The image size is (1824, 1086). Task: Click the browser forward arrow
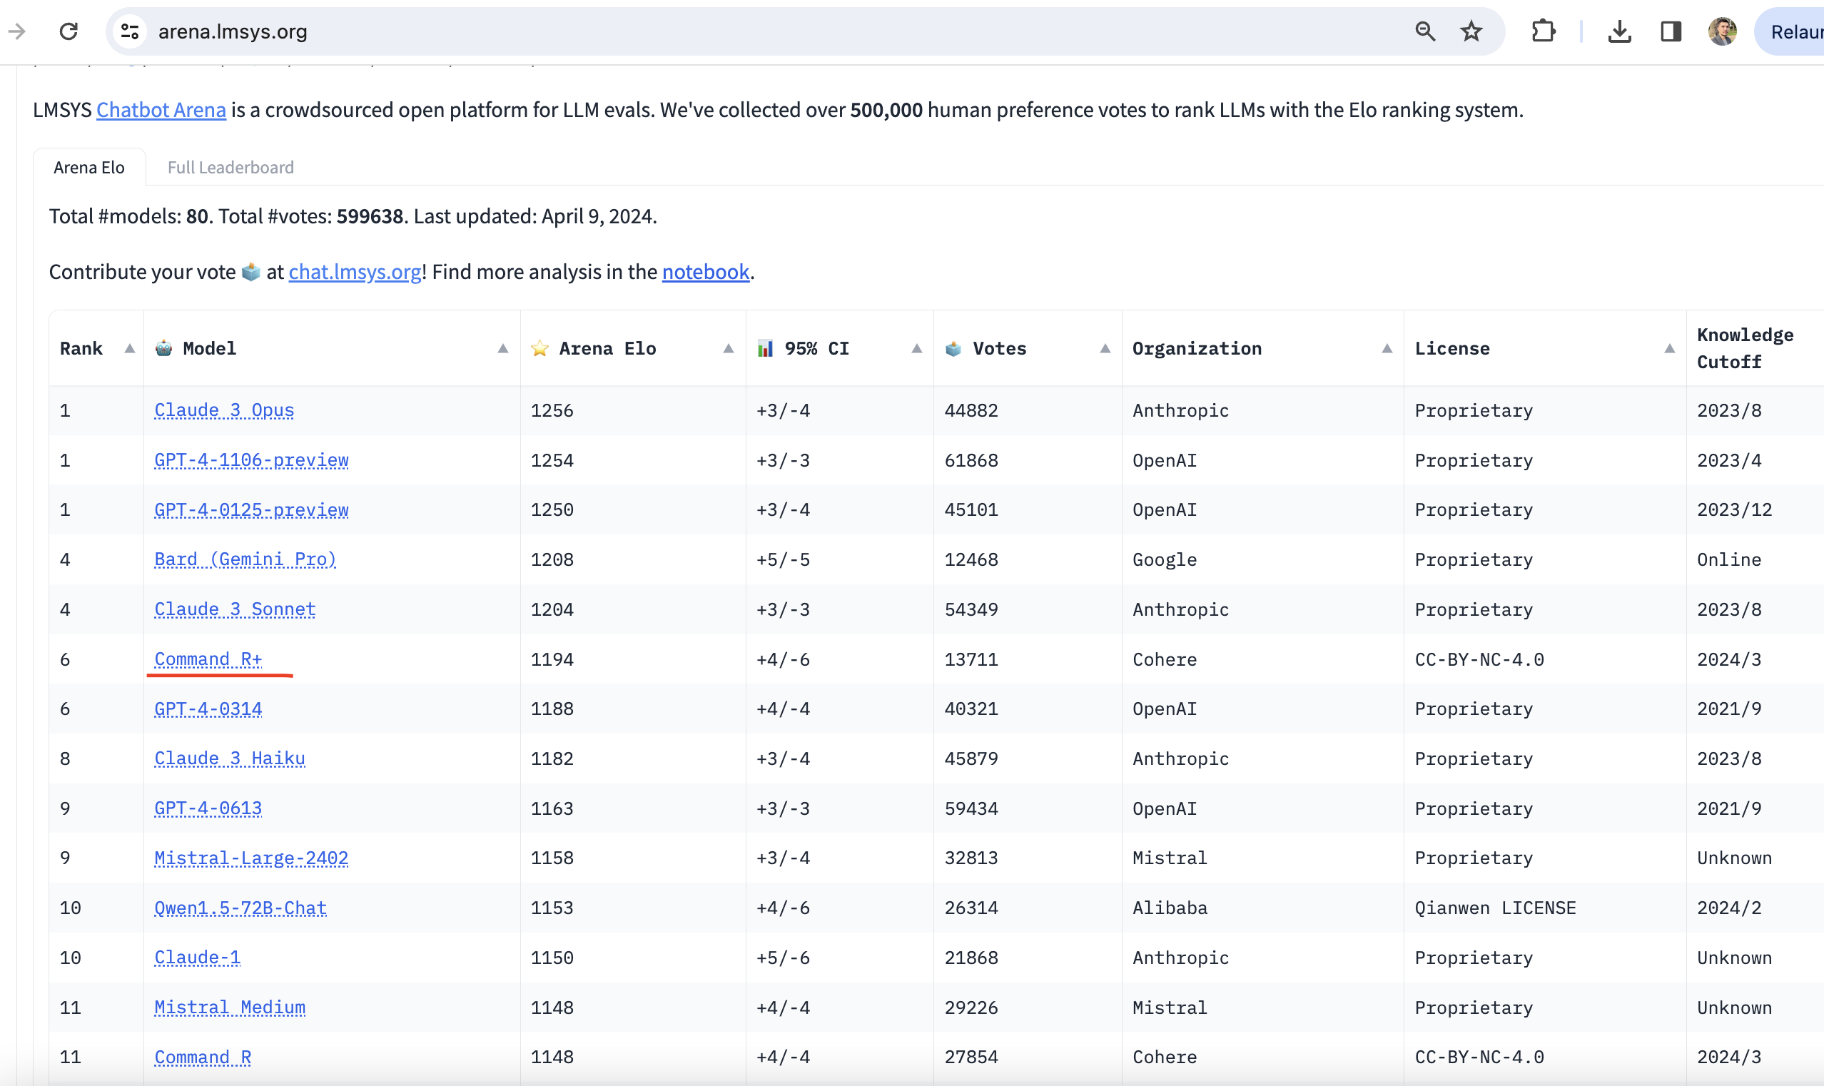pos(17,31)
